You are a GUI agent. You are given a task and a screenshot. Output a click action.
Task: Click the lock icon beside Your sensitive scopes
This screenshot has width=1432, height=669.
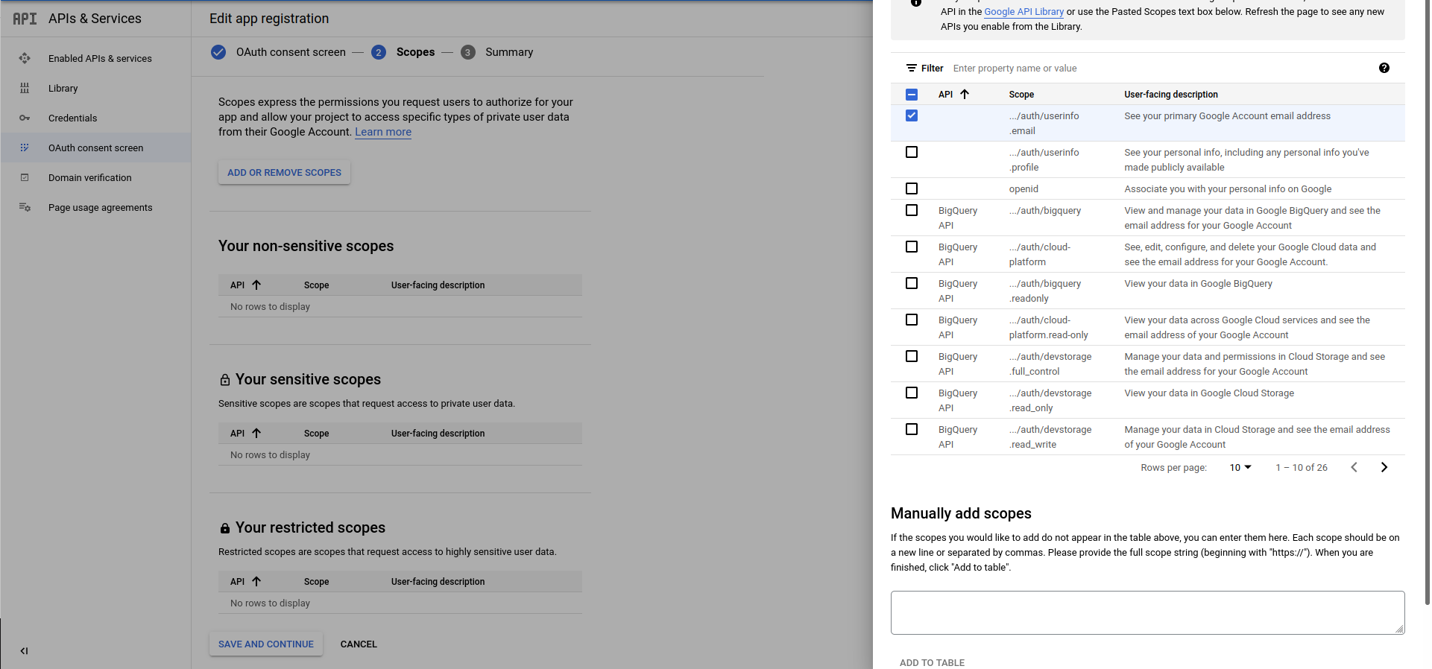(225, 380)
